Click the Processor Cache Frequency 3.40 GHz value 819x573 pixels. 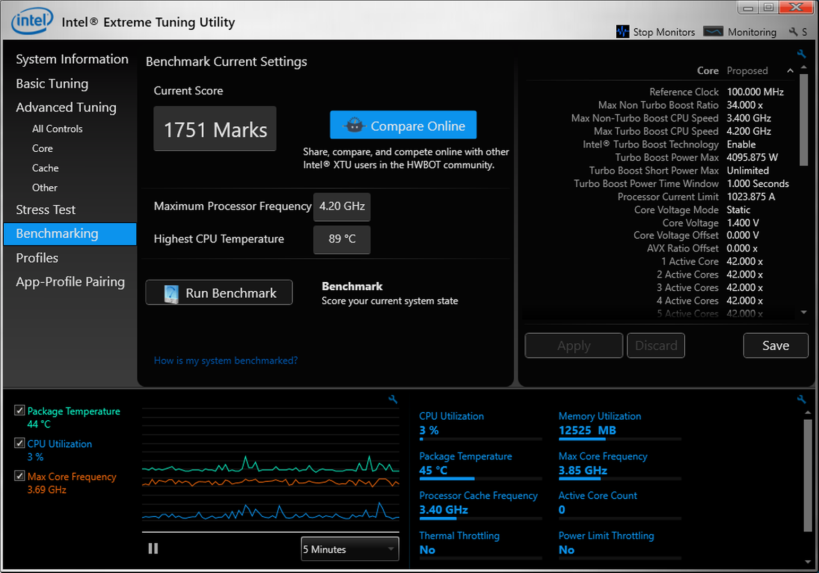(x=444, y=510)
